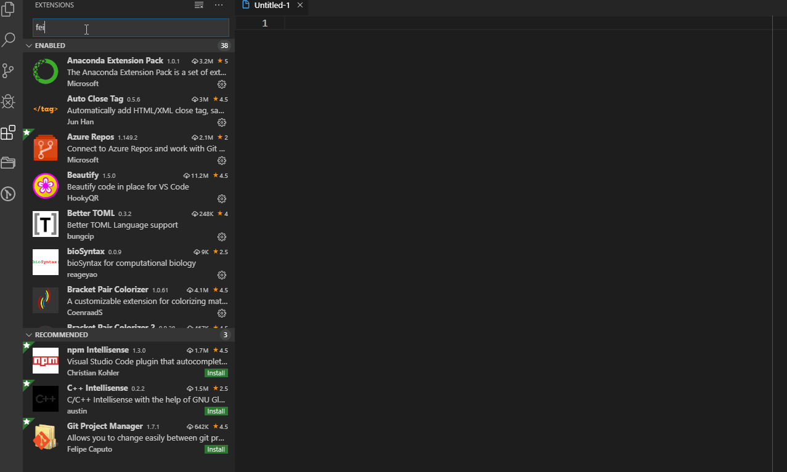Click npm Intellisense logo
The image size is (787, 472).
click(46, 361)
